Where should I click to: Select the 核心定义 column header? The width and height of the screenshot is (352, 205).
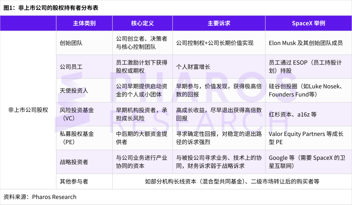(142, 23)
